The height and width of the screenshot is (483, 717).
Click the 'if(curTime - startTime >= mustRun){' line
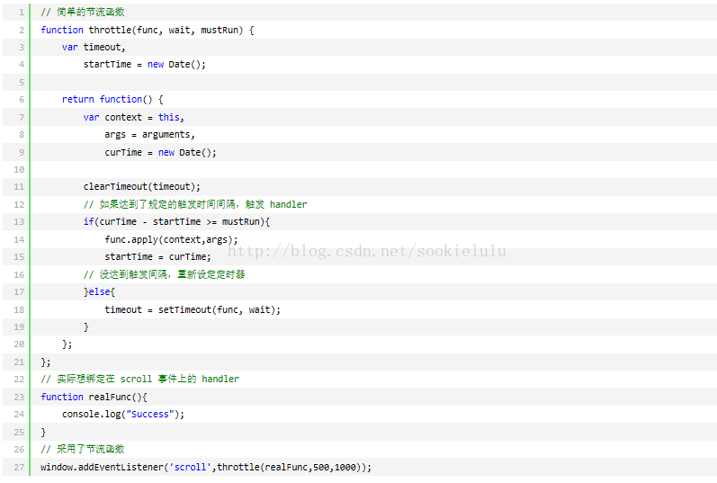click(x=176, y=222)
